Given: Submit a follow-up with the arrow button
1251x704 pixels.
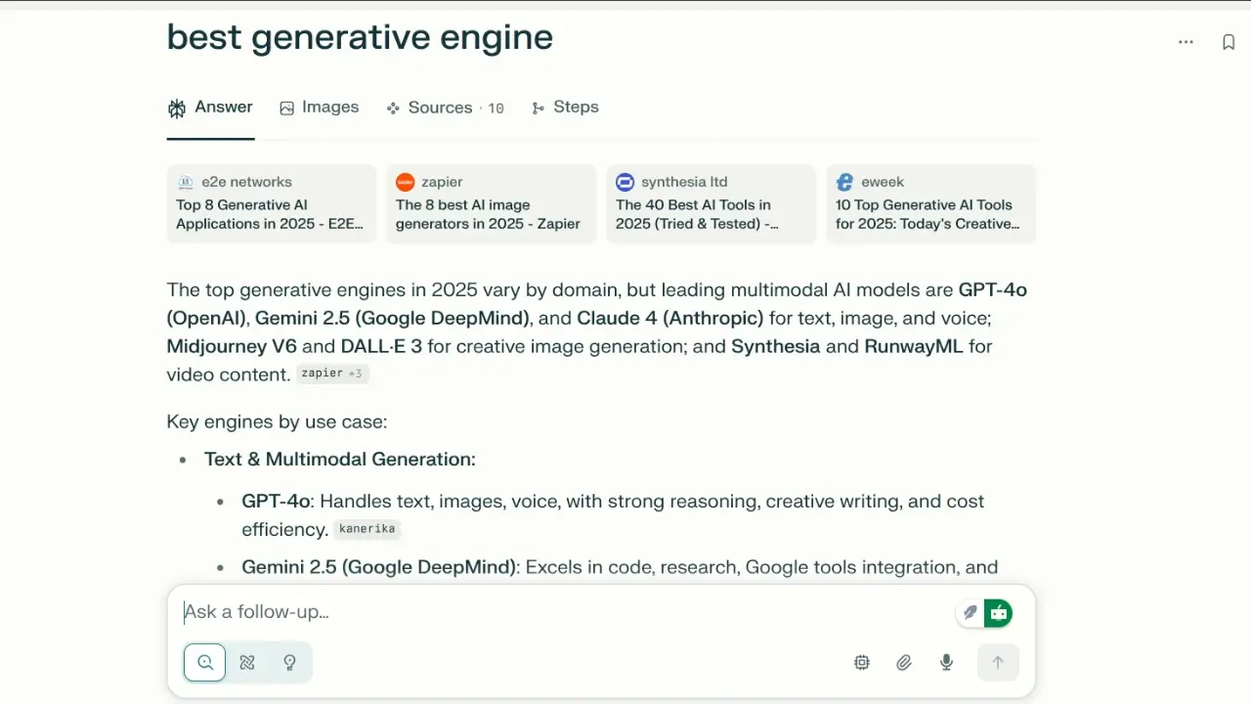Looking at the screenshot, I should click(998, 662).
